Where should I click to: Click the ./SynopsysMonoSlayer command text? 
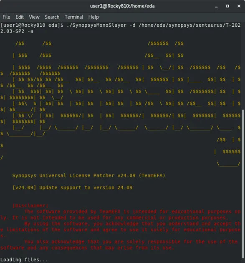tap(96, 25)
